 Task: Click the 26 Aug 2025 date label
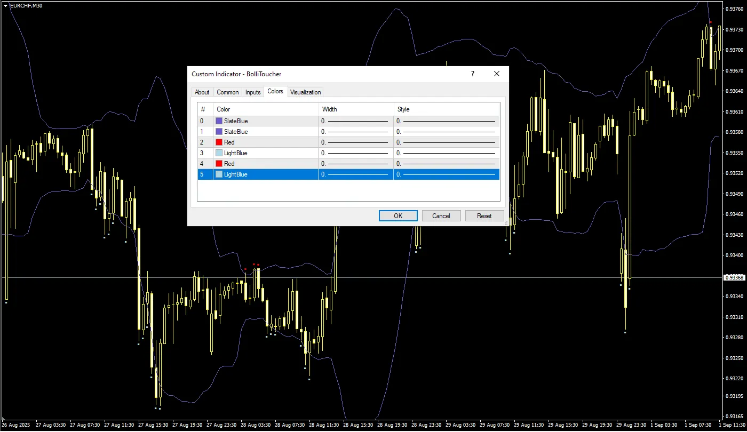coord(17,426)
